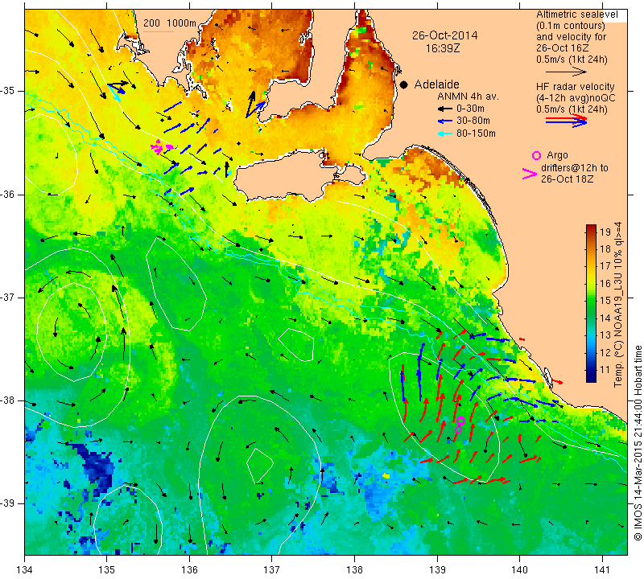Screen dimensions: 644x579
Task: Click the blue 30-80m ANMN legend arrow
Action: [444, 121]
